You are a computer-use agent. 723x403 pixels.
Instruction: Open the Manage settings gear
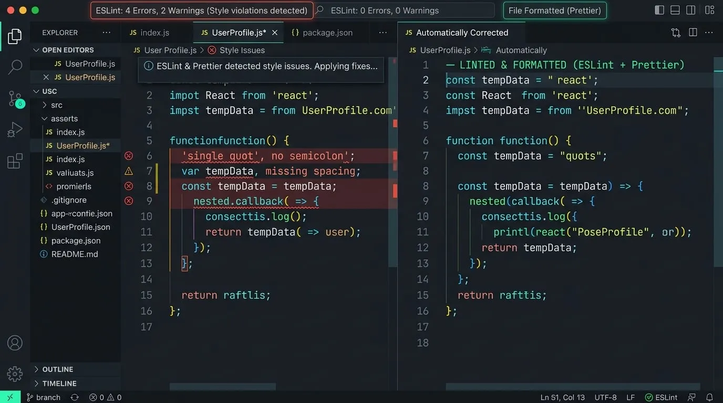[x=15, y=374]
